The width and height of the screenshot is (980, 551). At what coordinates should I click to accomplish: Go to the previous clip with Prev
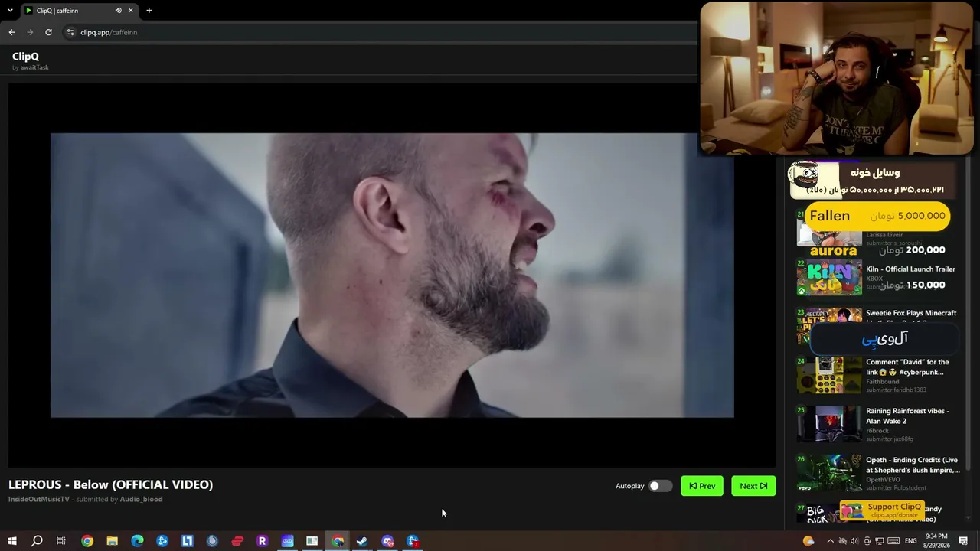click(x=702, y=486)
